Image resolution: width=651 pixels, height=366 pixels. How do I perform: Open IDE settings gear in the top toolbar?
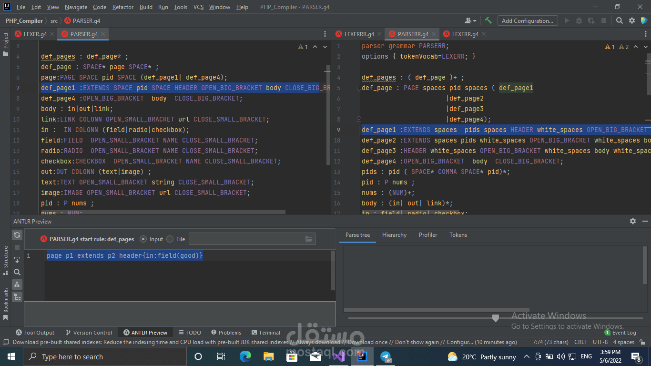(x=632, y=20)
